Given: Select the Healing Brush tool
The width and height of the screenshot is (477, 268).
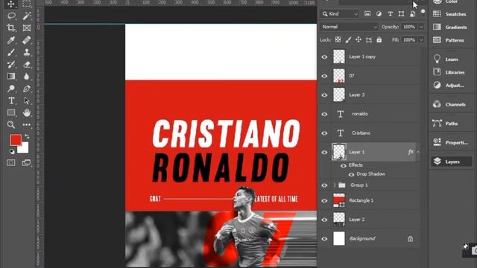Looking at the screenshot, I should click(x=27, y=39).
